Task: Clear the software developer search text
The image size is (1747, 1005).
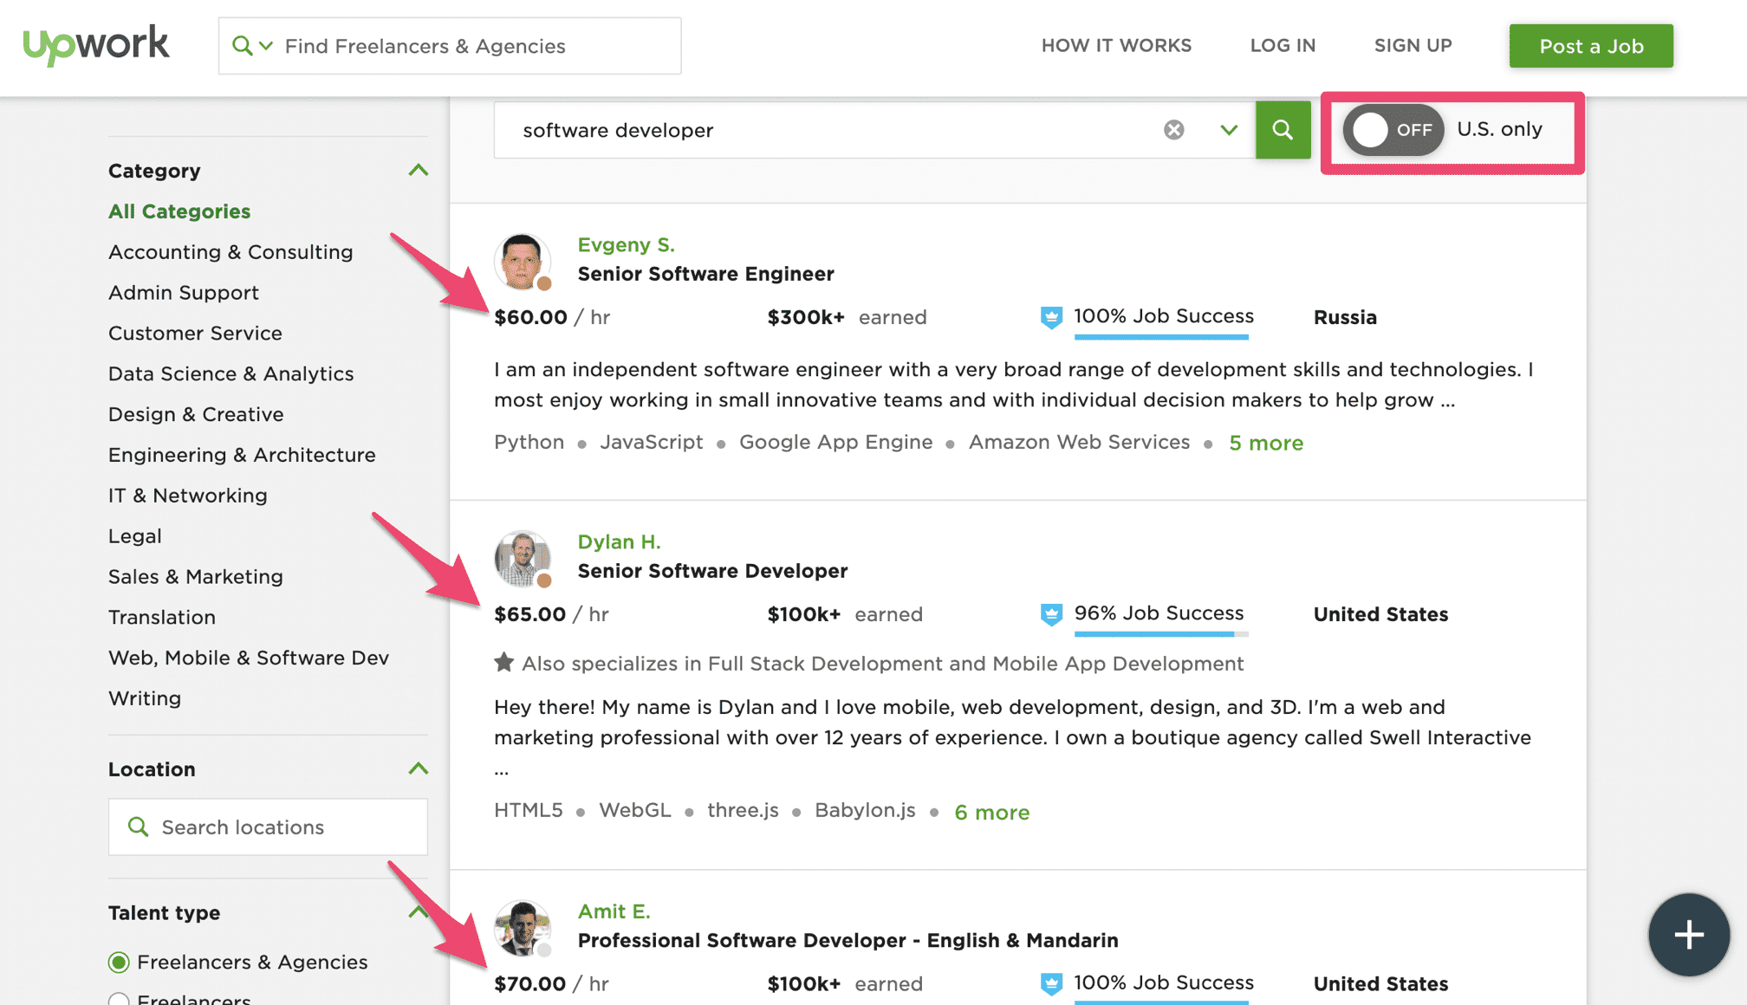Action: tap(1173, 130)
